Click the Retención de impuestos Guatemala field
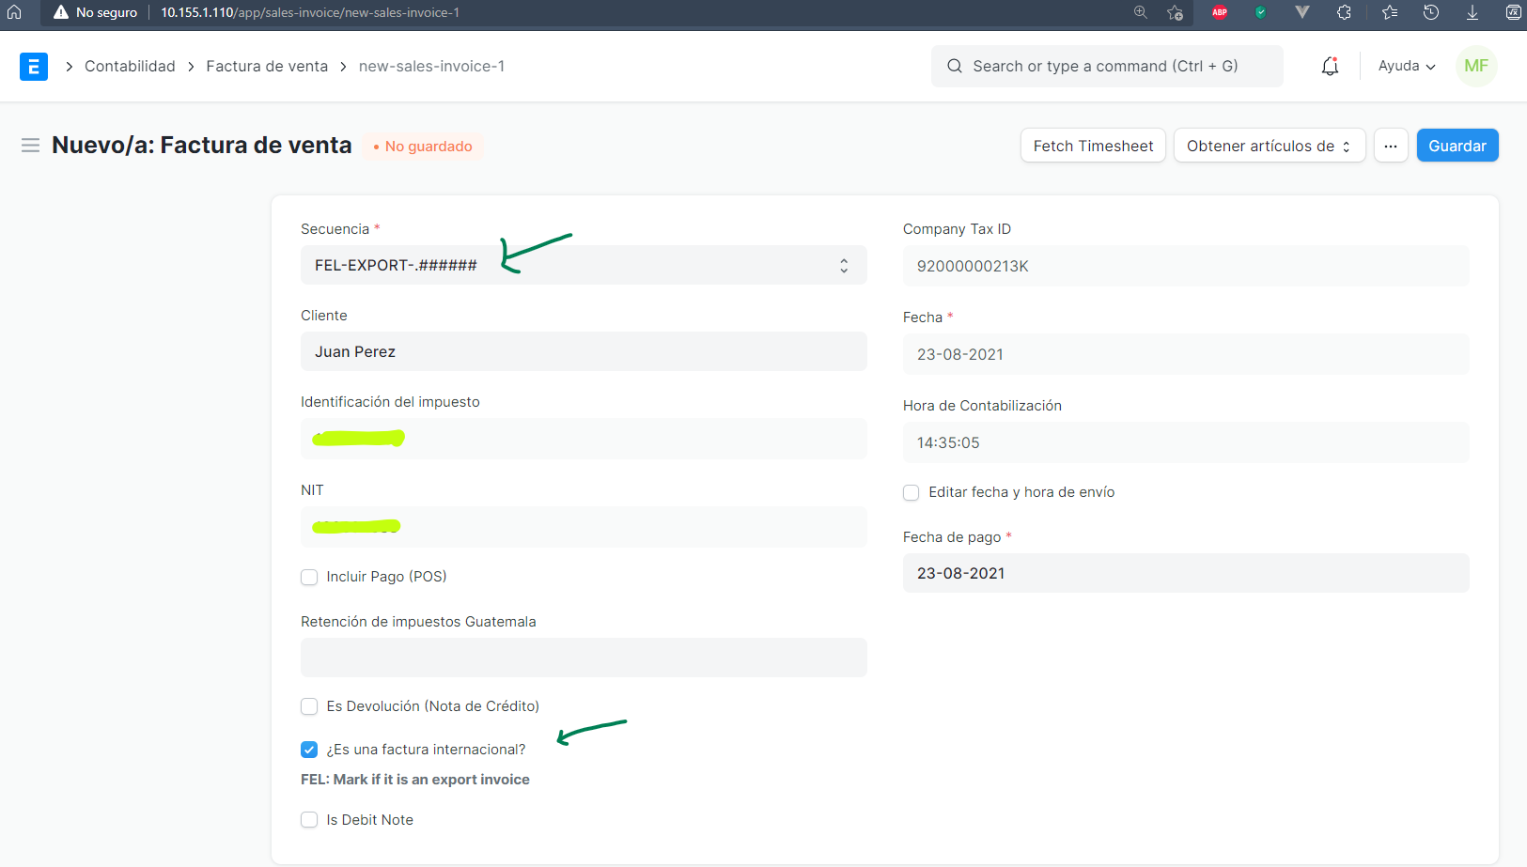The height and width of the screenshot is (867, 1527). tap(584, 658)
